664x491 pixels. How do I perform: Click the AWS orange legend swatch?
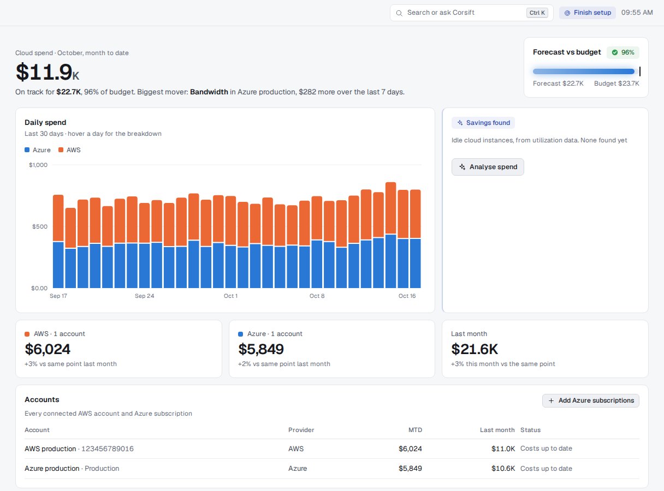[61, 150]
